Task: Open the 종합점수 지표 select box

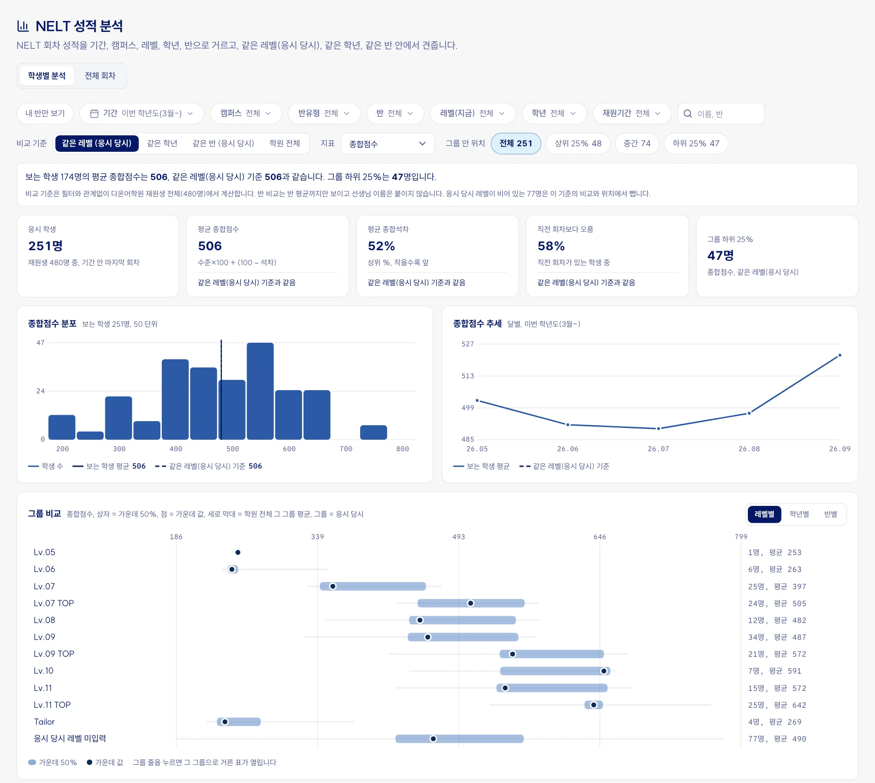Action: 387,144
